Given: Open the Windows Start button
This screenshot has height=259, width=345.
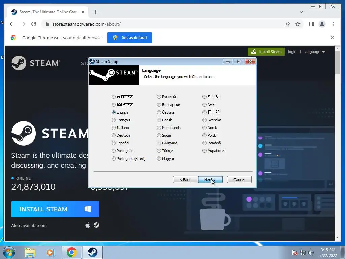Looking at the screenshot, I should (8, 252).
